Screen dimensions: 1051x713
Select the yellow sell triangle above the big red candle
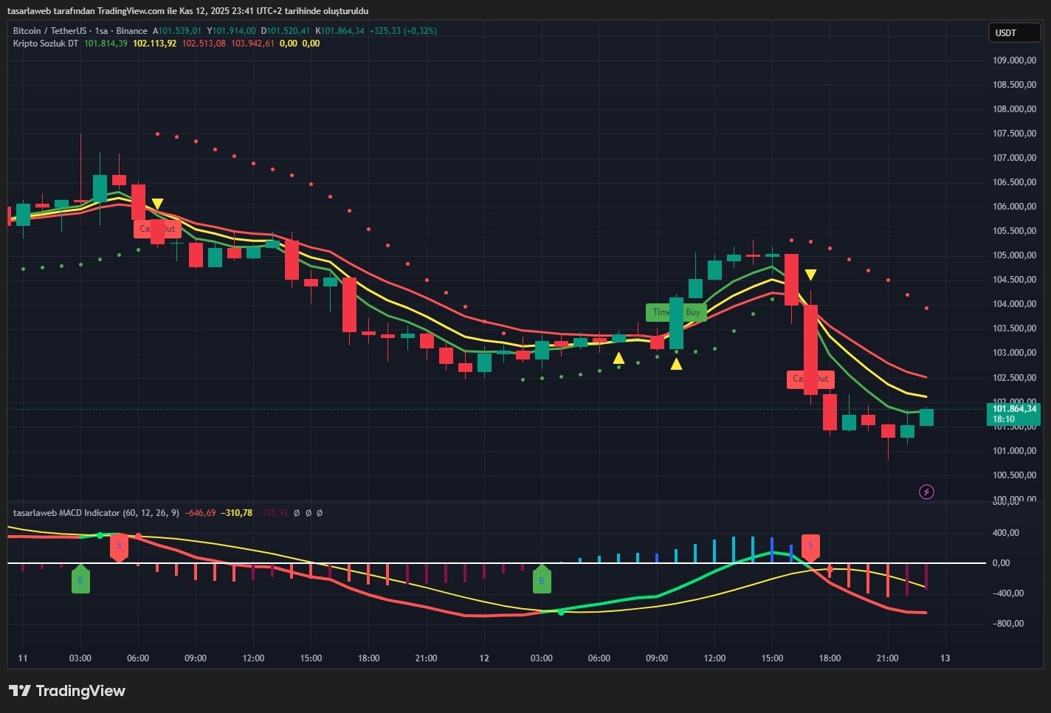810,274
